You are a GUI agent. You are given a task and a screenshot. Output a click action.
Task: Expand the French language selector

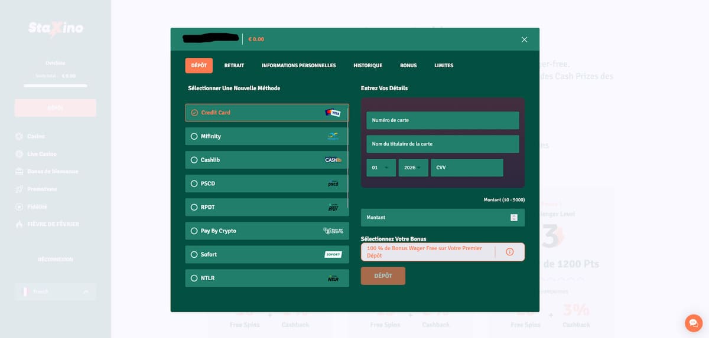coord(55,291)
